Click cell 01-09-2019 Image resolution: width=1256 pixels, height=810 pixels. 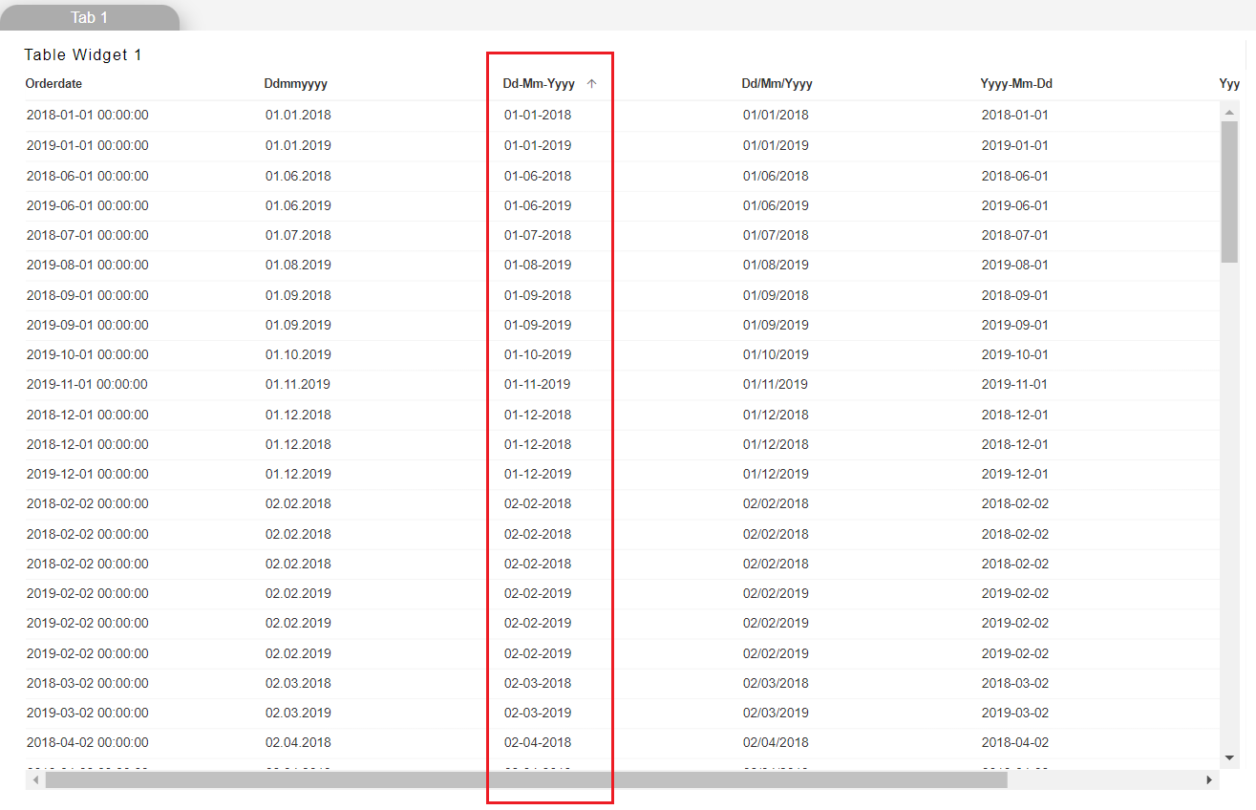pos(538,326)
